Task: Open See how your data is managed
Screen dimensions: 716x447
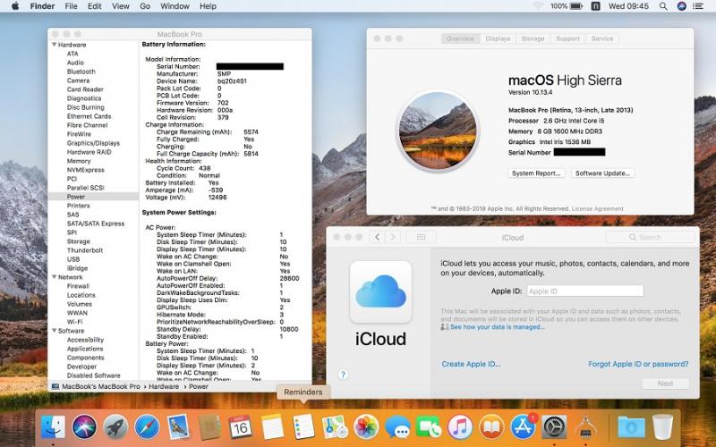Action: click(497, 327)
